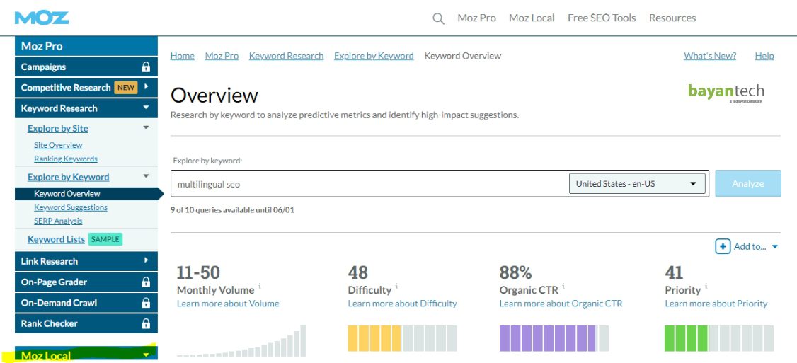Open Learn more about Priority link
797x363 pixels.
tap(716, 304)
